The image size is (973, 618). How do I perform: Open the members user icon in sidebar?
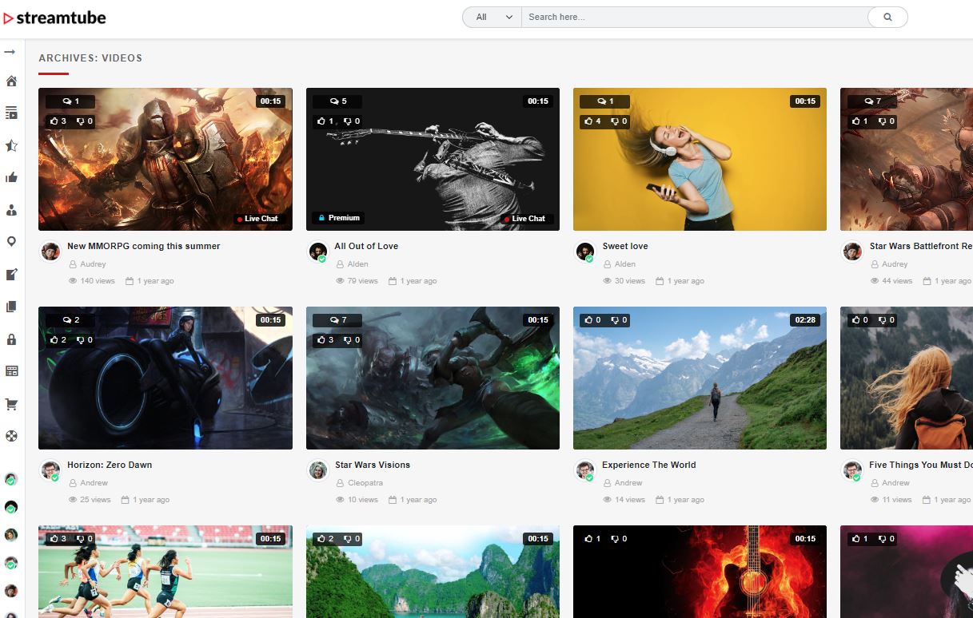click(11, 210)
